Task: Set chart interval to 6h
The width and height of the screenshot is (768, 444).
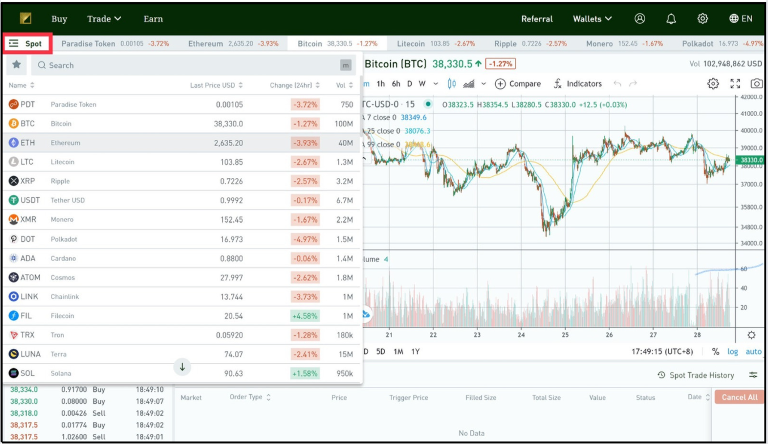Action: pyautogui.click(x=396, y=84)
